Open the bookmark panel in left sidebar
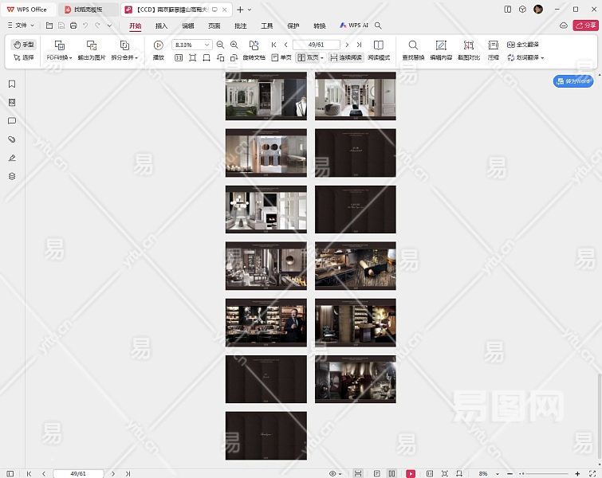Screen dimensions: 602x478 (12, 84)
